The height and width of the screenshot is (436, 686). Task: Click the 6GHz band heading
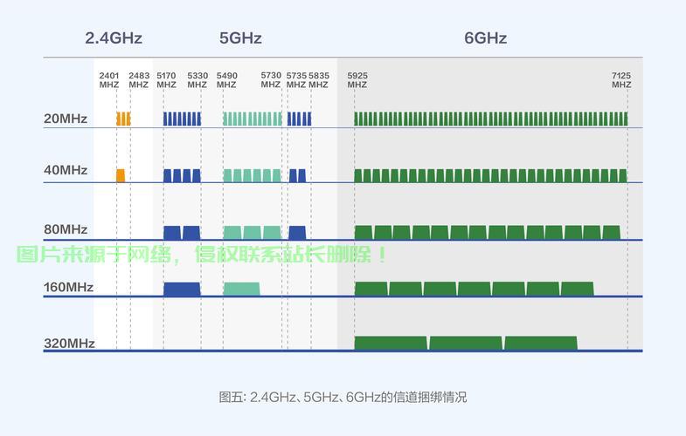tap(485, 38)
